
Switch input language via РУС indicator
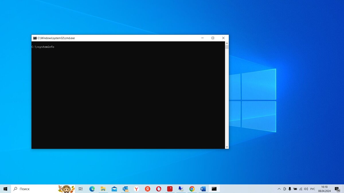(x=312, y=189)
